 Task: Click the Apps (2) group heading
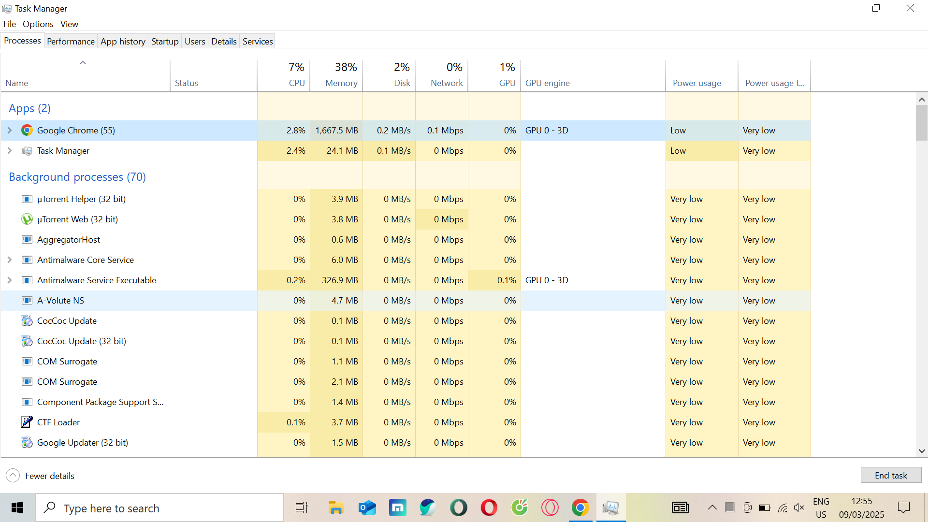tap(29, 108)
